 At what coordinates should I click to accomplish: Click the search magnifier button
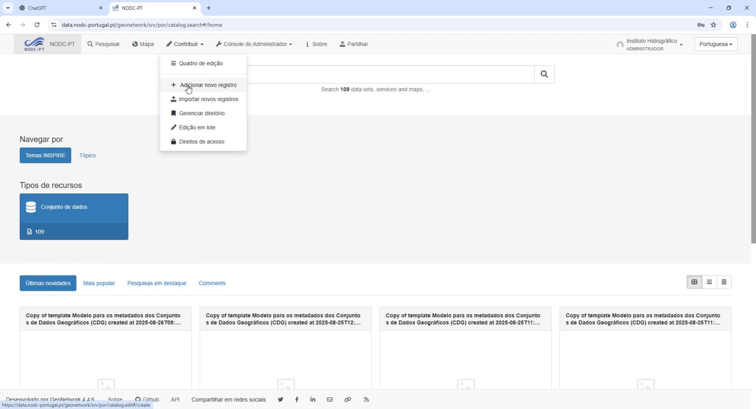click(544, 74)
